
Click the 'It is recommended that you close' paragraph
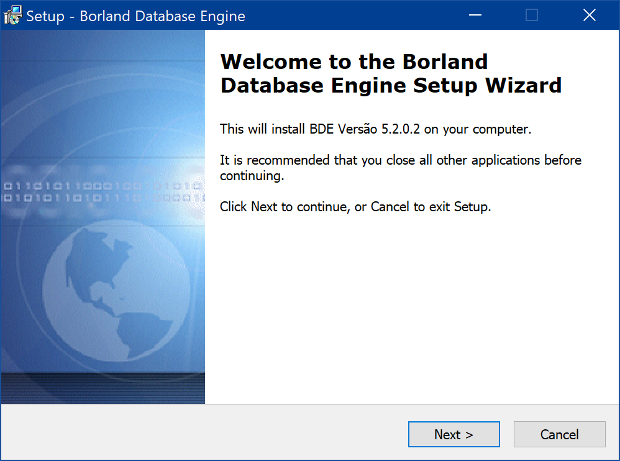point(401,168)
